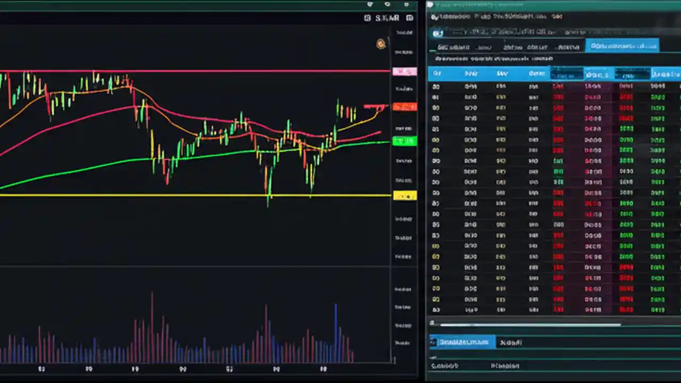681x383 pixels.
Task: Enable the pink alert button on the side panel
Action: click(405, 71)
